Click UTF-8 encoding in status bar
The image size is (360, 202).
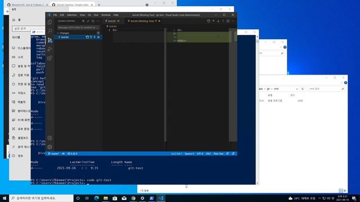(200, 154)
